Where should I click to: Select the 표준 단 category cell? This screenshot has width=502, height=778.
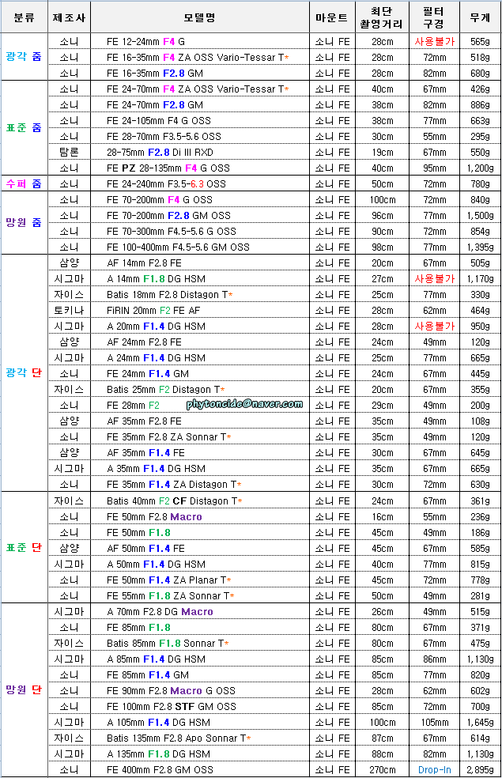pyautogui.click(x=24, y=548)
